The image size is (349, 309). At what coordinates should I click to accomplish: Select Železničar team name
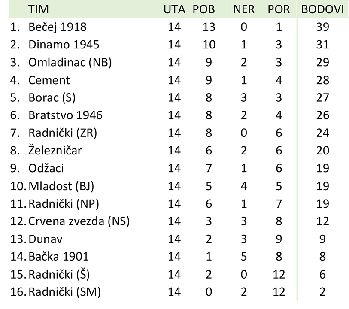(55, 150)
